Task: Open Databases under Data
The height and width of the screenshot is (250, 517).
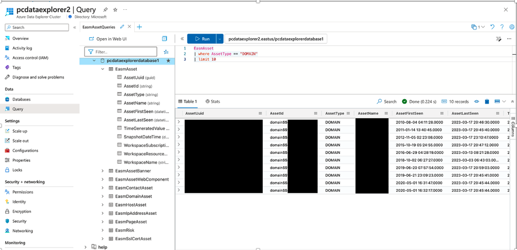Action: click(x=21, y=99)
